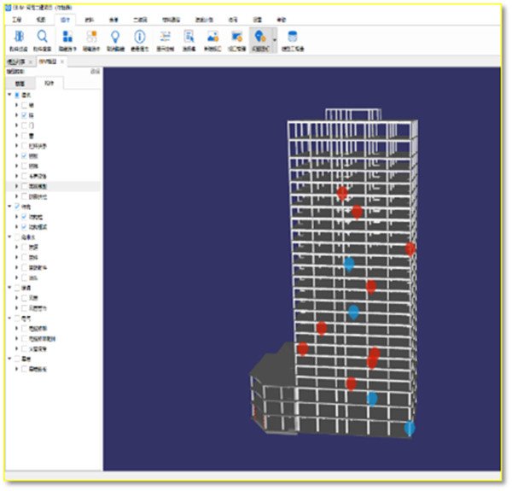Close the inactive first document tab
Screen dimensions: 512x491
tap(31, 61)
